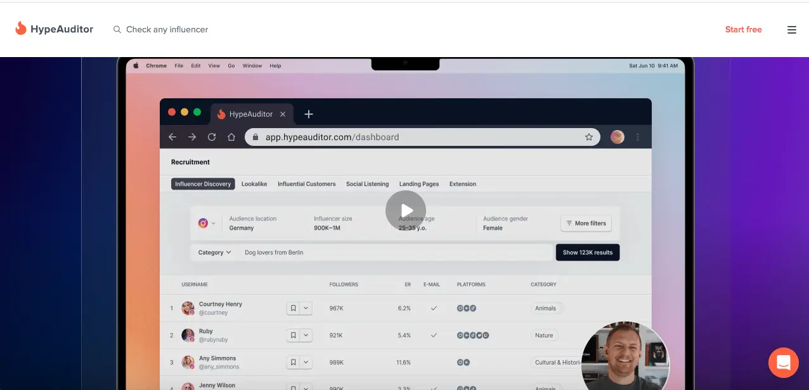Click the browser reload icon
Screen dimensions: 809x390
click(x=212, y=137)
